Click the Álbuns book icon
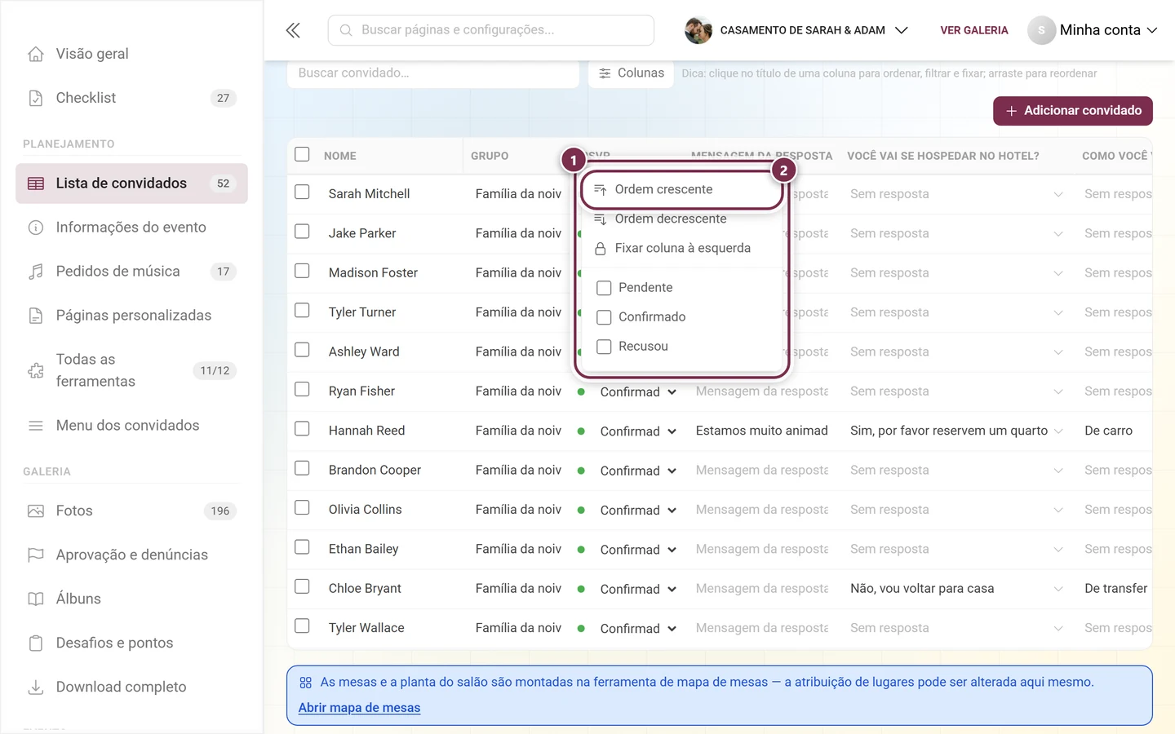 point(36,599)
